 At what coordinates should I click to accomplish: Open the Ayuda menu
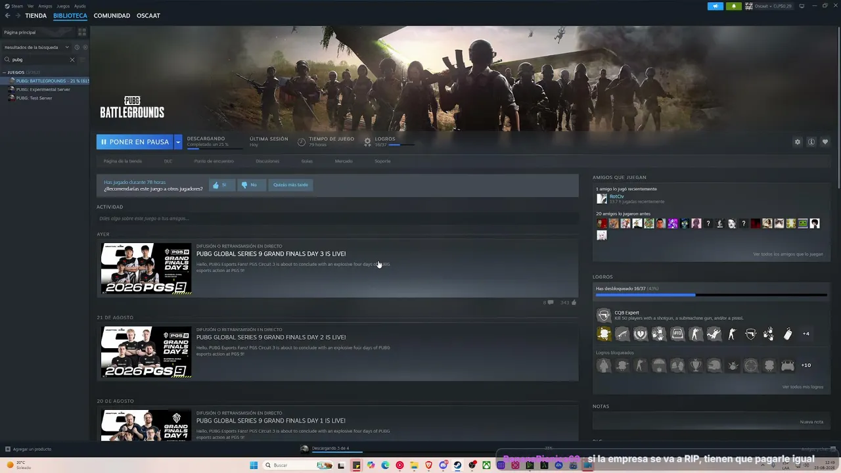[80, 6]
